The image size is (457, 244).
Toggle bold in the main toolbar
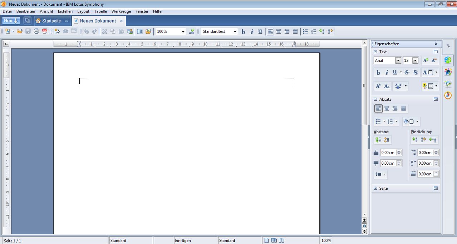(x=244, y=31)
